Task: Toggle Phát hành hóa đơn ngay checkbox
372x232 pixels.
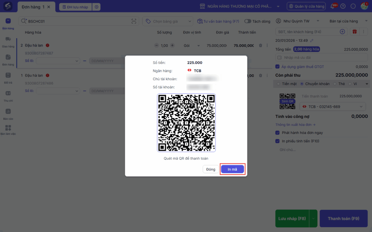Action: click(277, 133)
